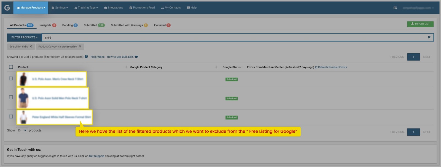The height and width of the screenshot is (167, 441).
Task: Remove Product Category is Accessories filter chip
Action: click(x=80, y=46)
